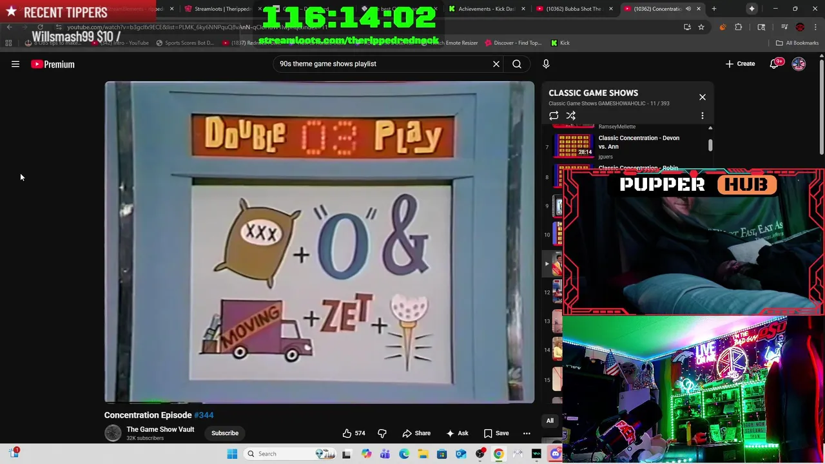Viewport: 825px width, 464px height.
Task: Switch to Discord on taskbar
Action: pos(556,454)
